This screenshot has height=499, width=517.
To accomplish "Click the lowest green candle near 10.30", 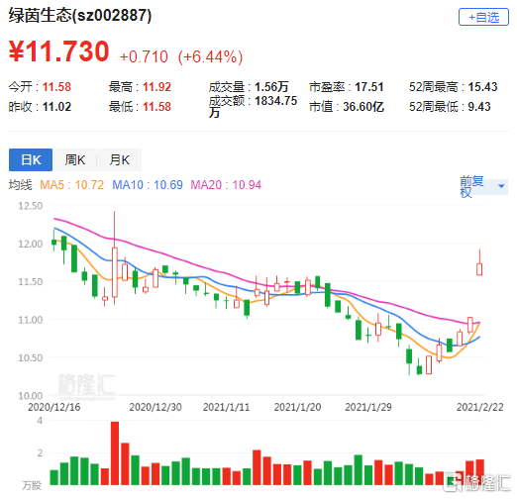I will click(x=419, y=370).
